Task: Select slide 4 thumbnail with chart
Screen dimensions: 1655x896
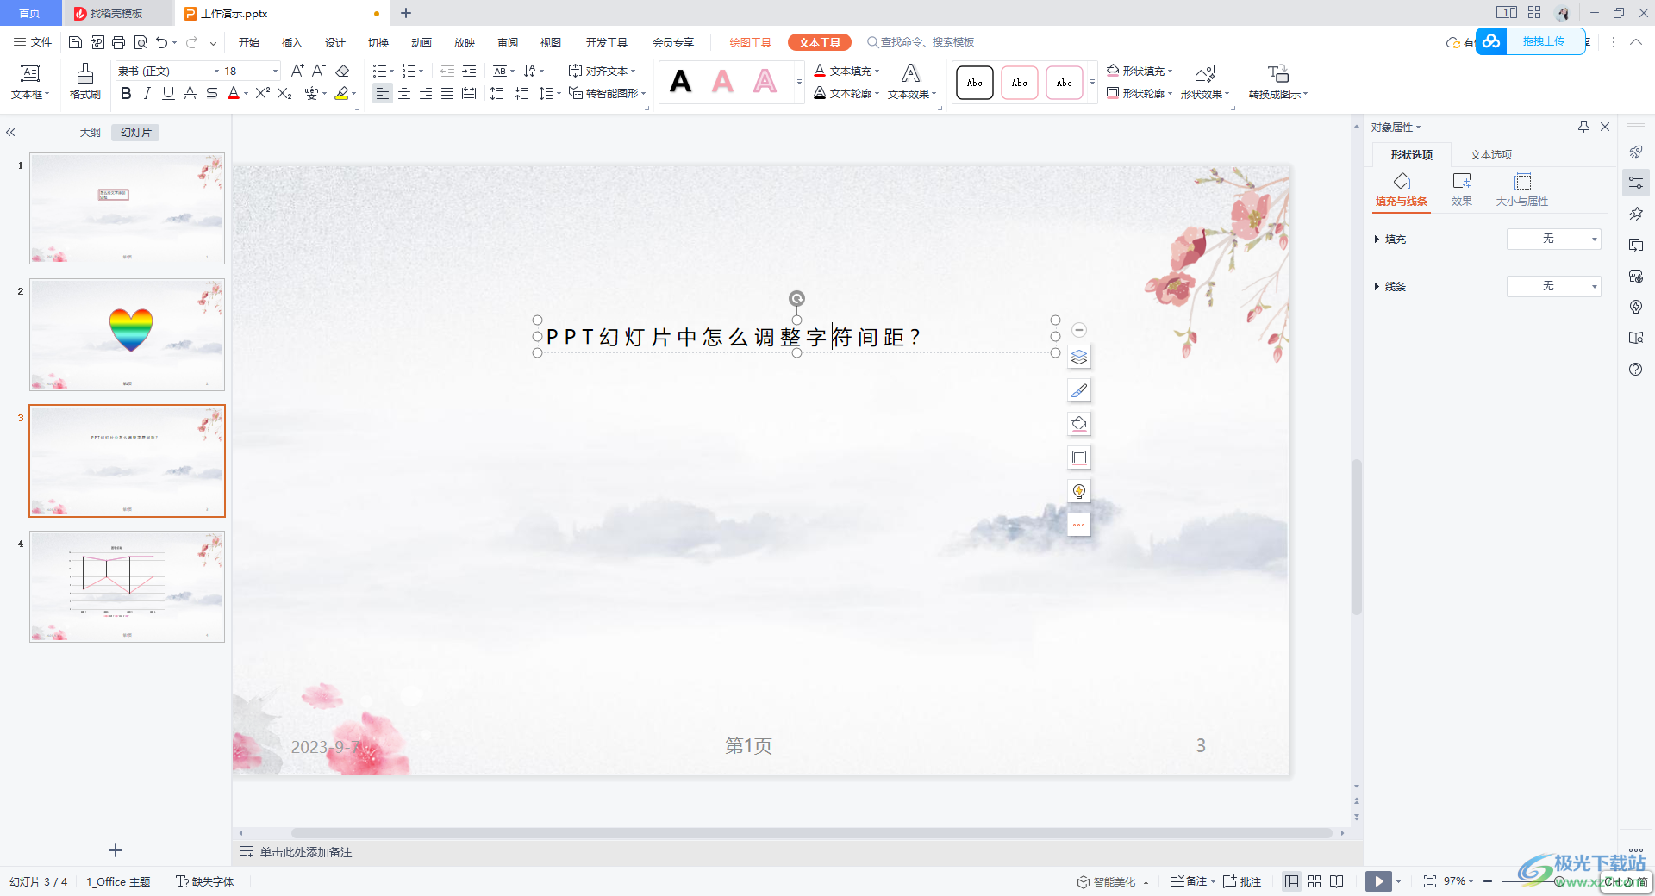Action: pos(127,587)
